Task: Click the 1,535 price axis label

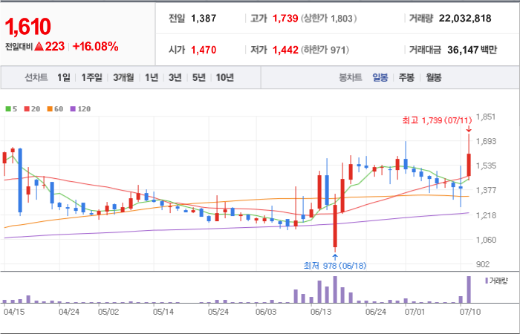Action: pyautogui.click(x=486, y=166)
